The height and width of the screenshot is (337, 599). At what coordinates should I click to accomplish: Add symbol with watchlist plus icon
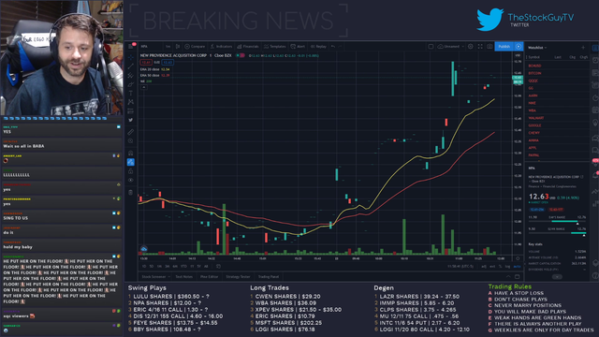tap(583, 48)
